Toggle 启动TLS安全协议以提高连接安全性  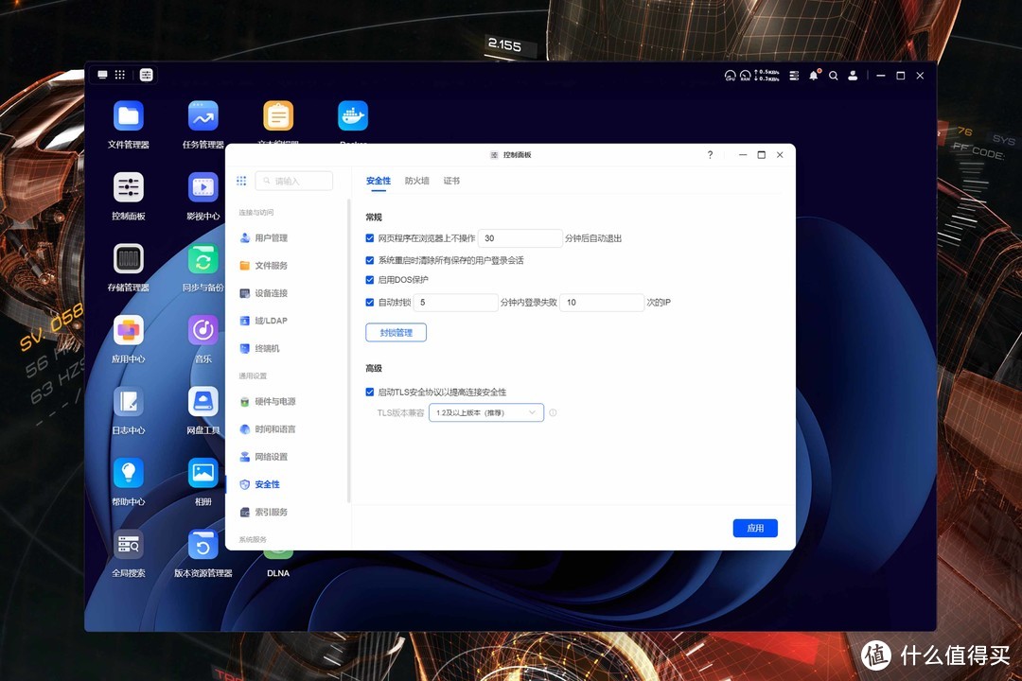pos(370,392)
